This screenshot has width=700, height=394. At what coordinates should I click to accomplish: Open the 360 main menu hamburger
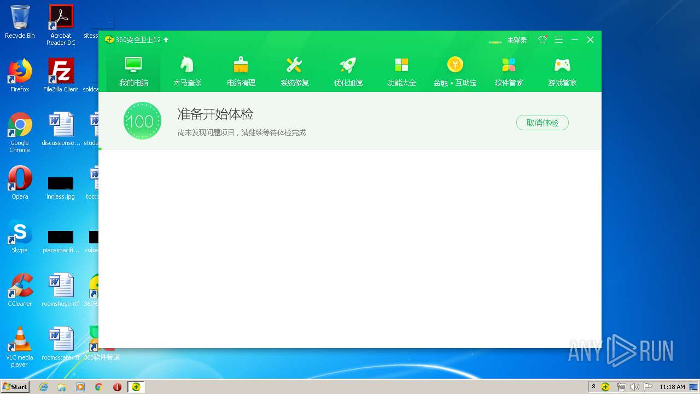coord(558,40)
